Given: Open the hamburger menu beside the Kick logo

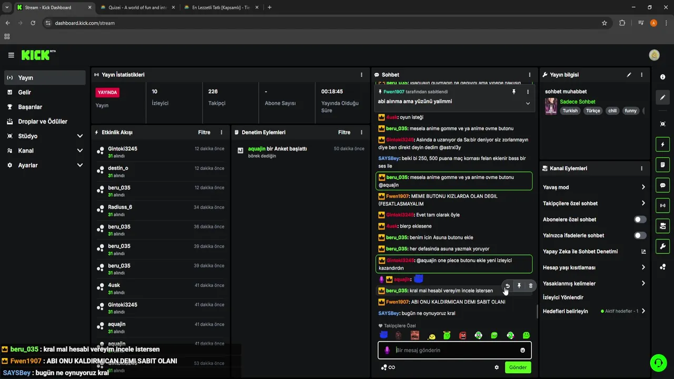Looking at the screenshot, I should (11, 55).
